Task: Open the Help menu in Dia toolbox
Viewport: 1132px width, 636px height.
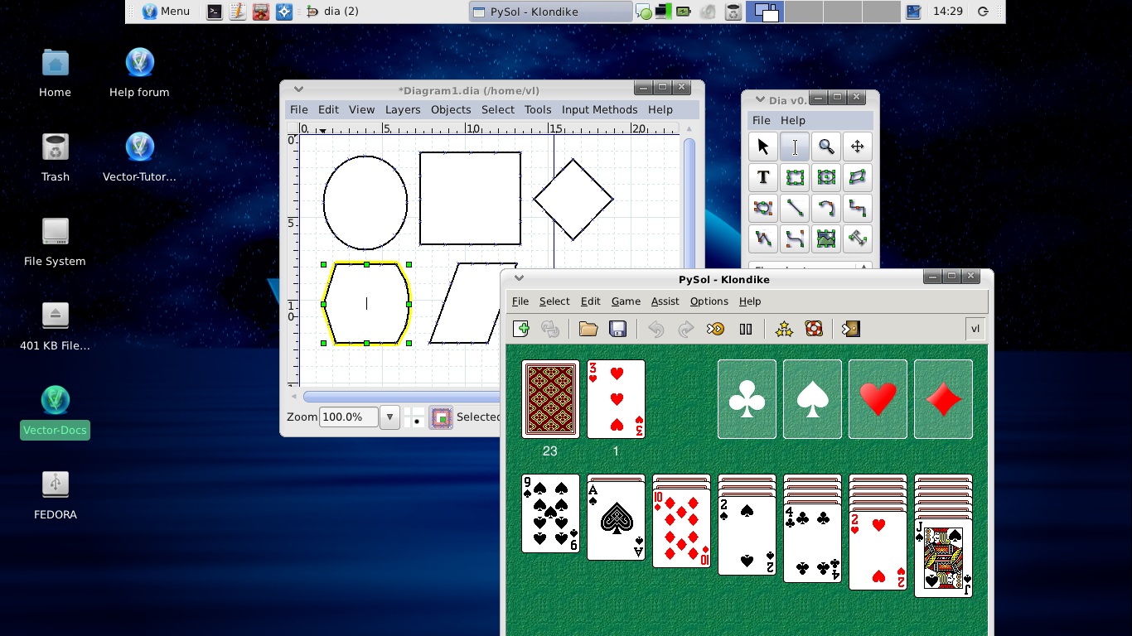Action: pyautogui.click(x=793, y=120)
